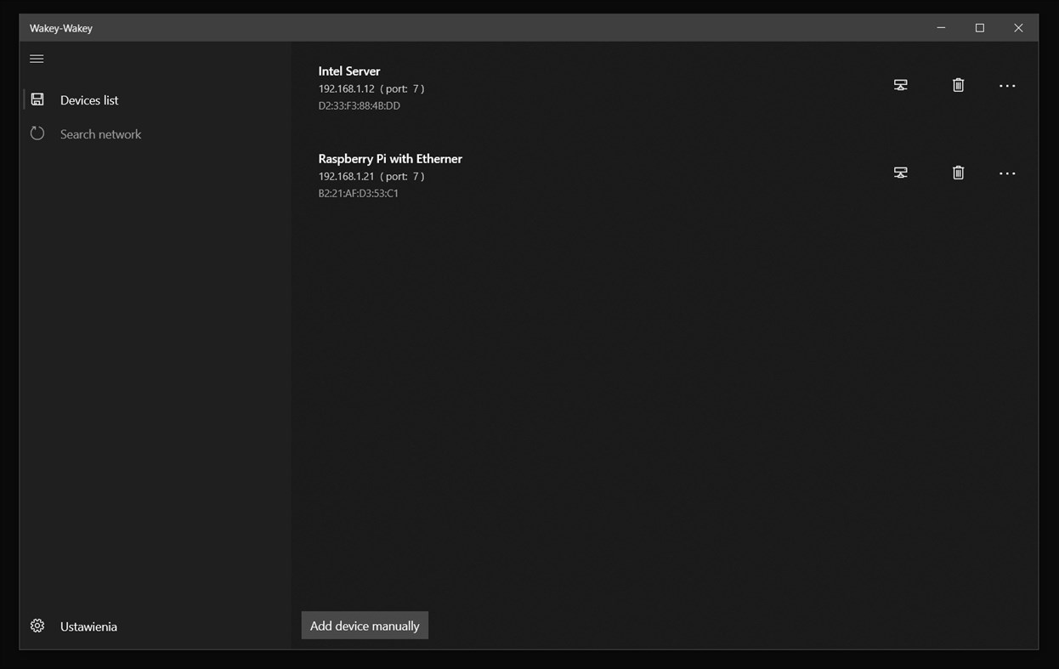1059x669 pixels.
Task: Click the 192.168.1.21 IP address label
Action: click(x=343, y=176)
